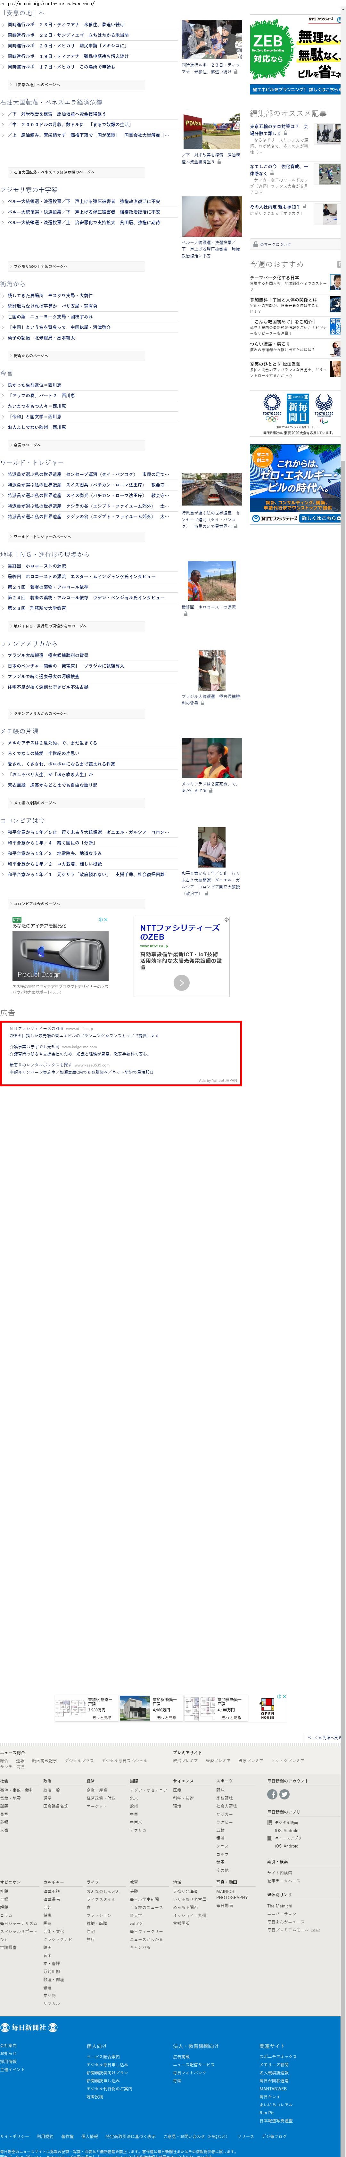Open サイトポリシー at the page bottom
This screenshot has width=346, height=2157.
pyautogui.click(x=14, y=2136)
